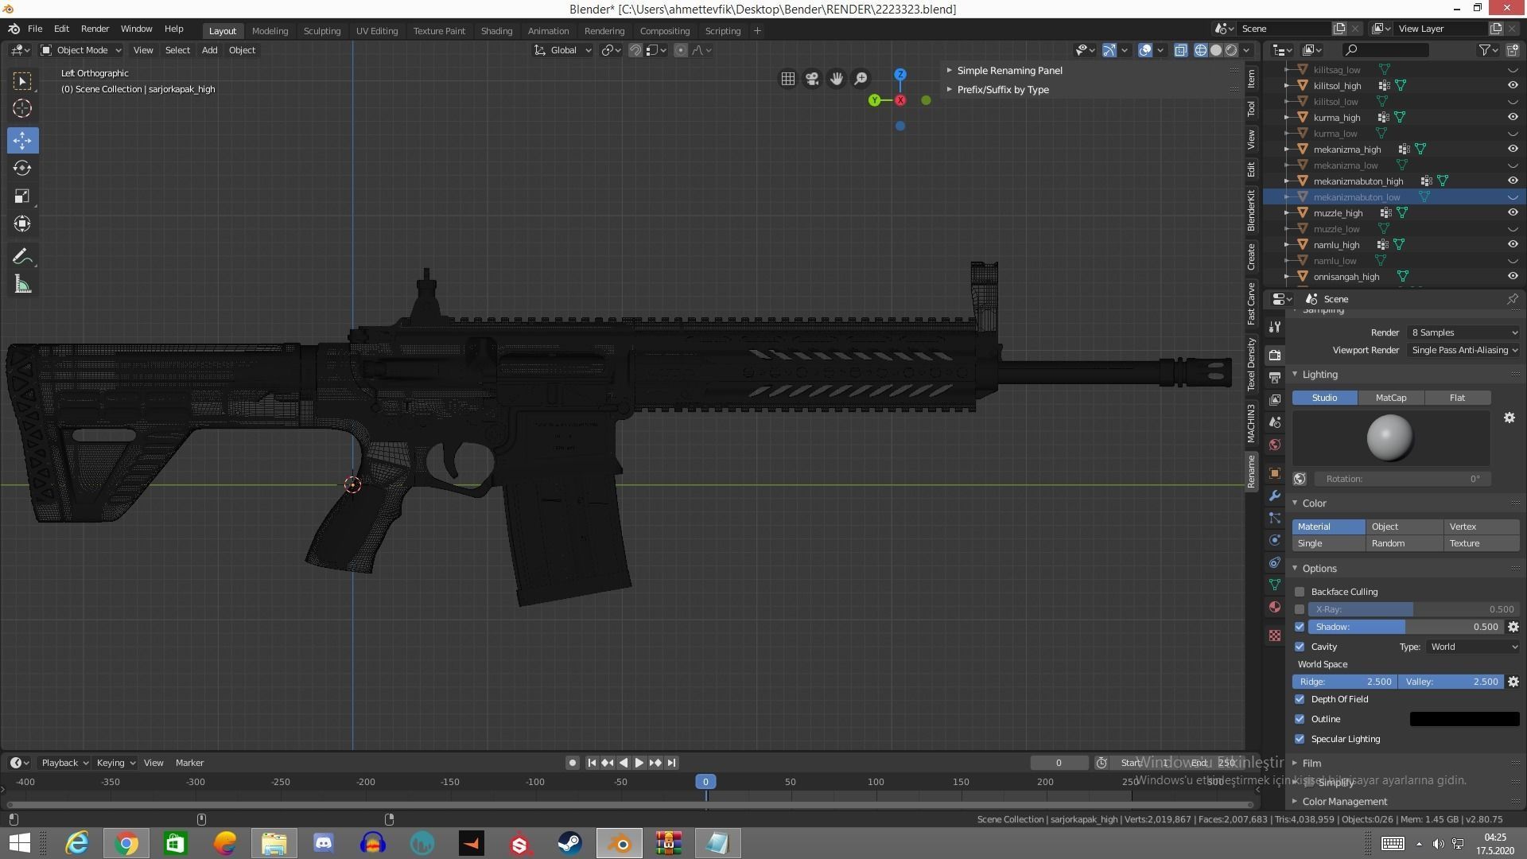Image resolution: width=1527 pixels, height=859 pixels.
Task: Uncheck Specular Lighting option
Action: tap(1300, 739)
